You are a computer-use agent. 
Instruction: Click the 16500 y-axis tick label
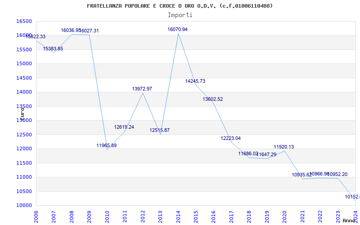tap(24, 21)
